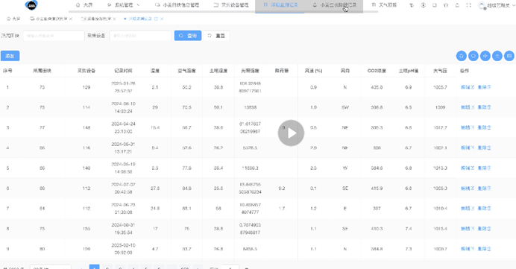The width and height of the screenshot is (516, 269).
Task: Edit record row 7
Action: pyautogui.click(x=468, y=208)
